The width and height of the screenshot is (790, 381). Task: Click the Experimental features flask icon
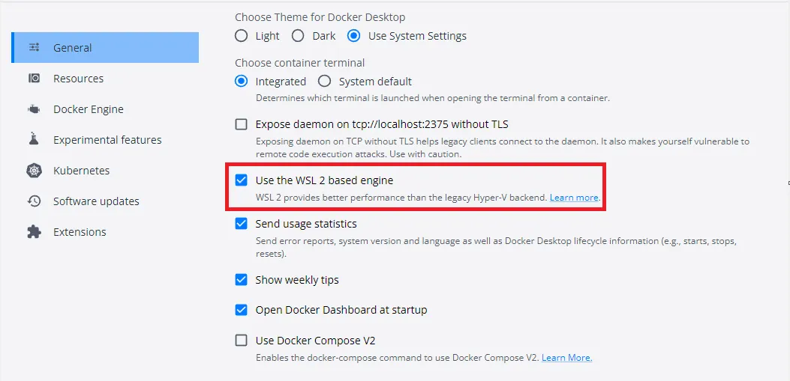[34, 140]
